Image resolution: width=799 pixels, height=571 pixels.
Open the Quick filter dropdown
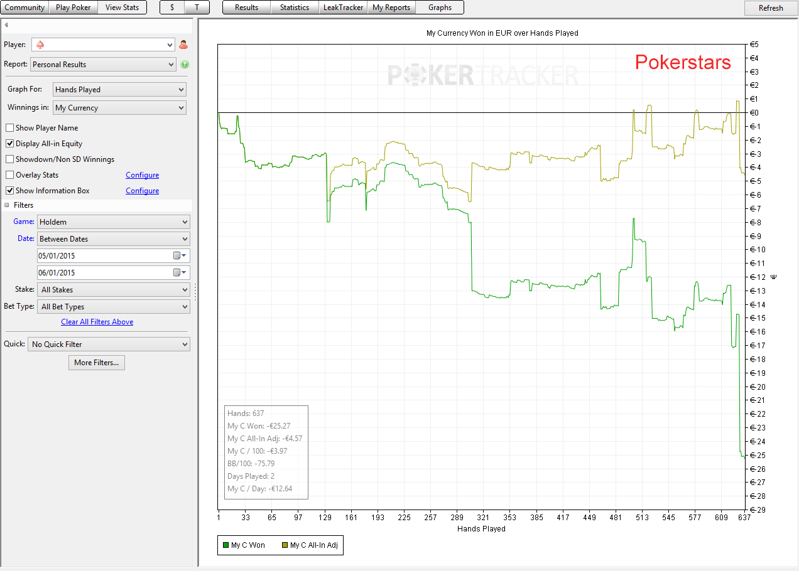pos(109,344)
